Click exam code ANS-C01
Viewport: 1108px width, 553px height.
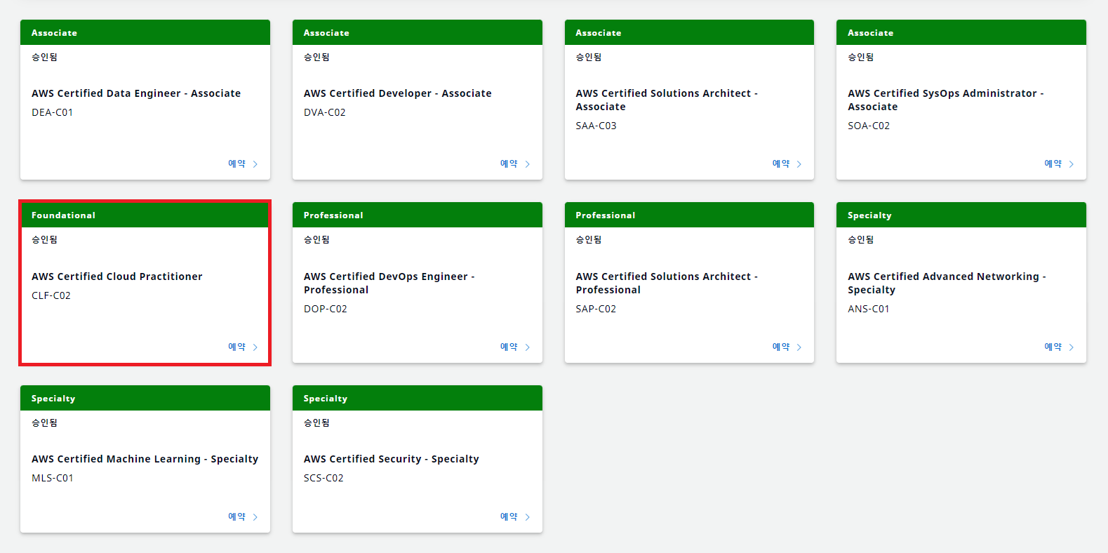coord(869,309)
